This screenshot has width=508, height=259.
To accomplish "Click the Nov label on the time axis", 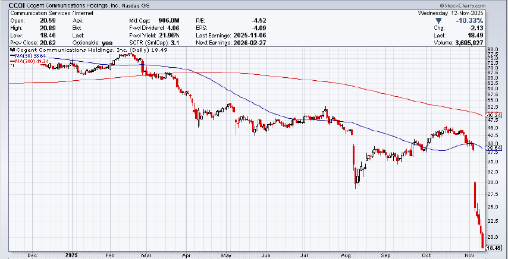I will coord(469,255).
